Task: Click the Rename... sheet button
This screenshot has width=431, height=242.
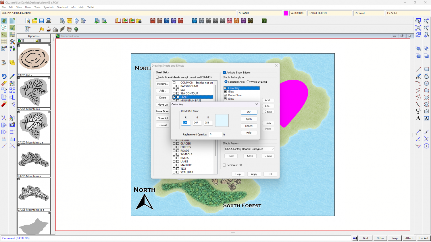Action: click(163, 84)
